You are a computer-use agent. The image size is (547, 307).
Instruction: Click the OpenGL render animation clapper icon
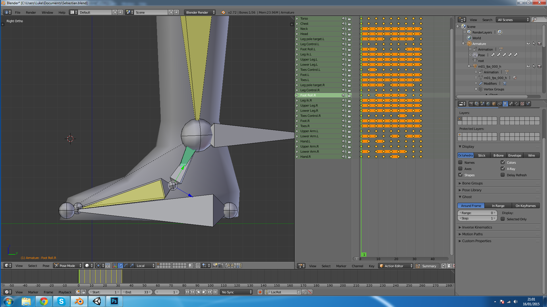pyautogui.click(x=220, y=265)
